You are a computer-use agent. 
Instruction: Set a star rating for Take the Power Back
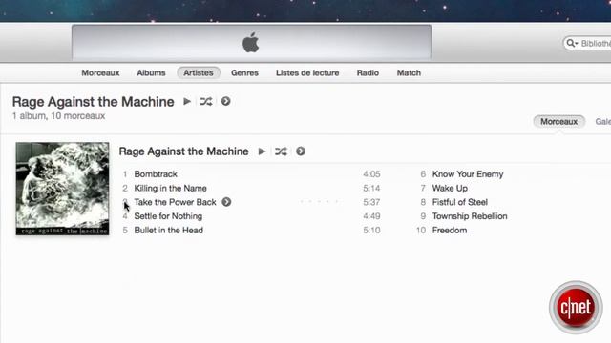coord(320,202)
